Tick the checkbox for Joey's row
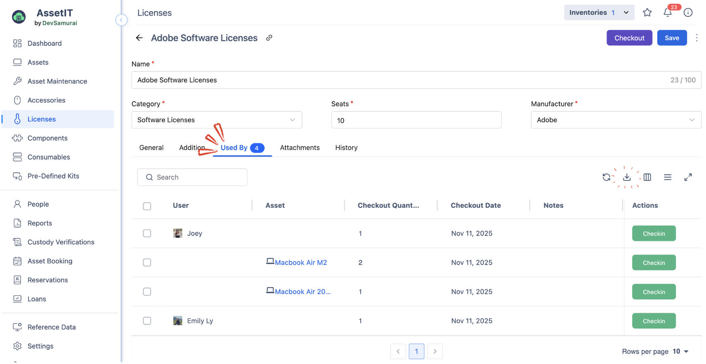Viewport: 706px width, 364px height. [147, 234]
